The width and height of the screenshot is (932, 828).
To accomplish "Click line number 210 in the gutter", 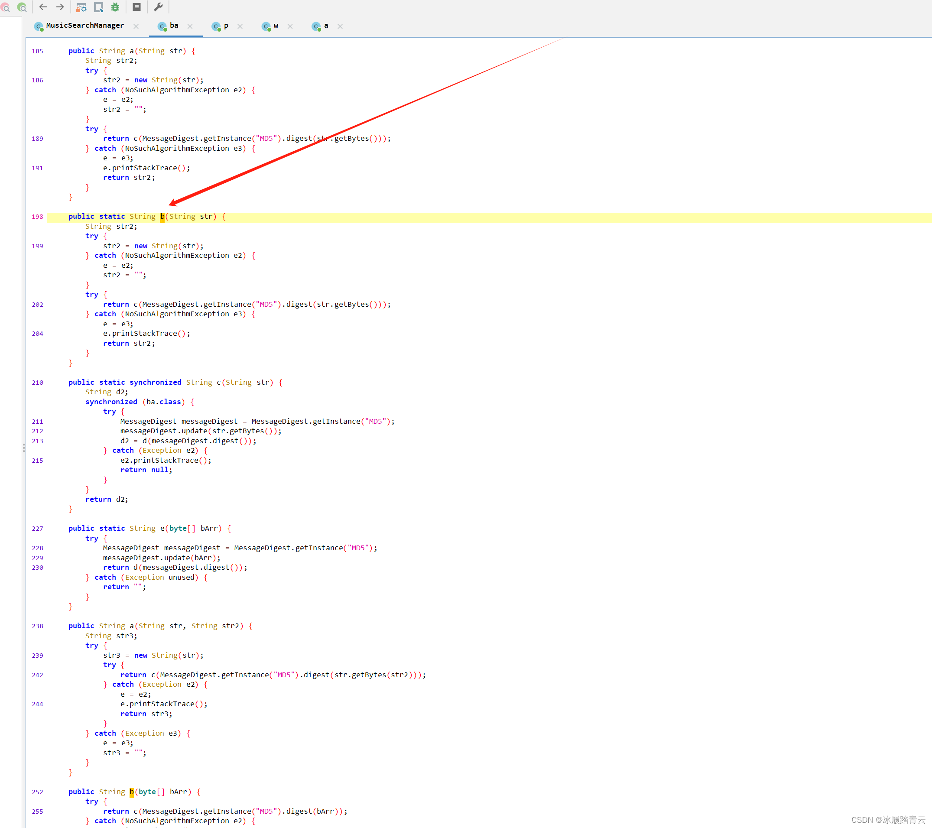I will tap(37, 383).
